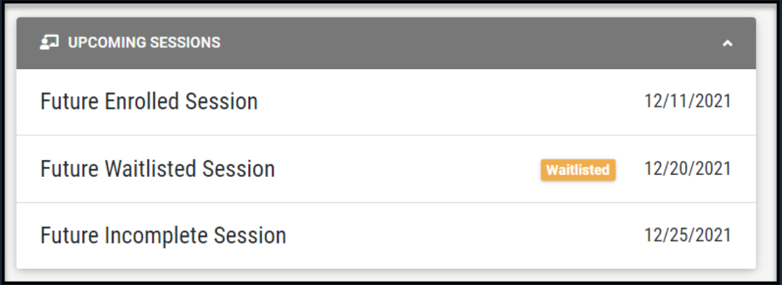Select the 12/25/2021 session date

[687, 236]
